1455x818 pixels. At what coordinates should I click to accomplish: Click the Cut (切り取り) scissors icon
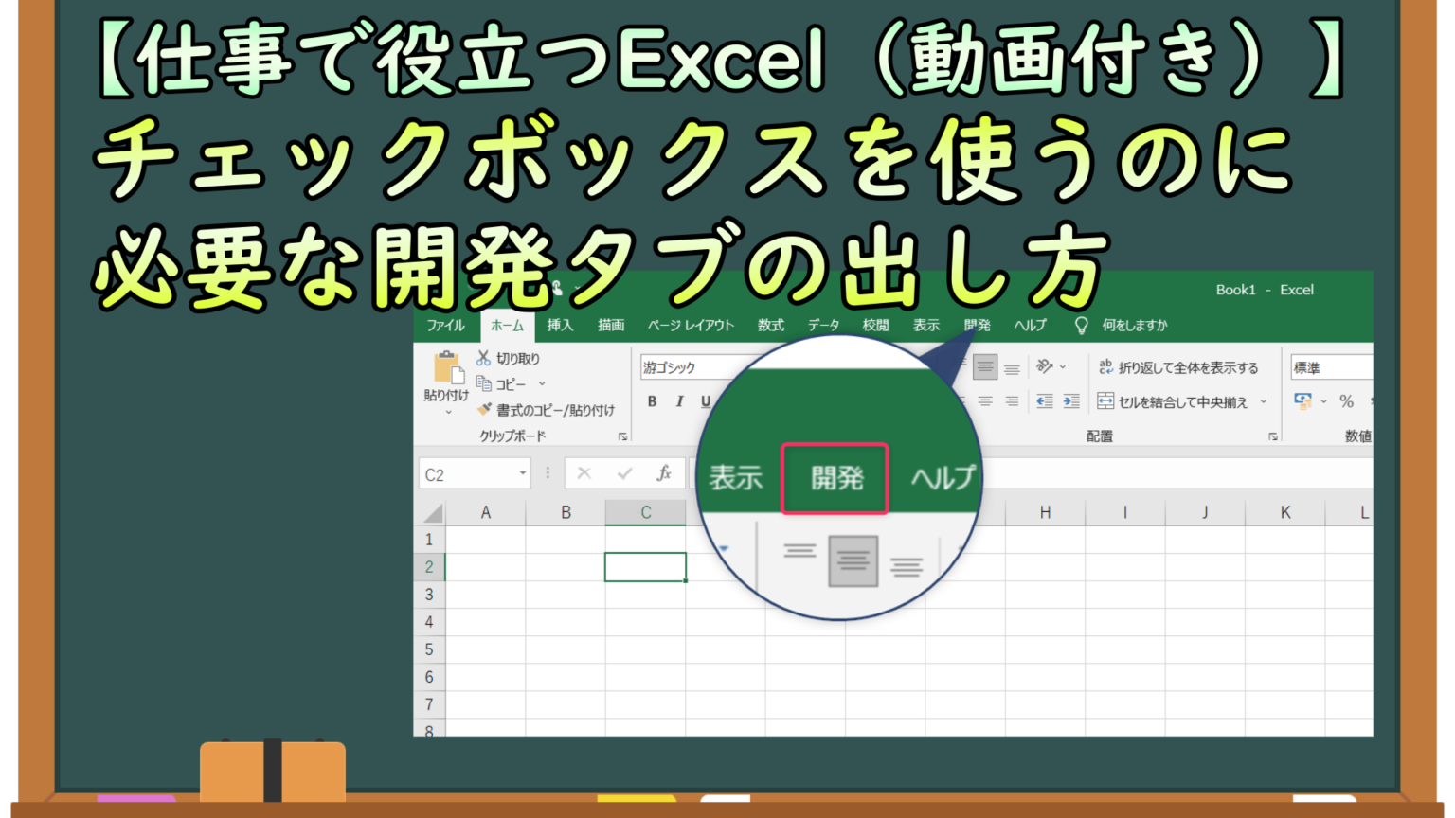[484, 358]
